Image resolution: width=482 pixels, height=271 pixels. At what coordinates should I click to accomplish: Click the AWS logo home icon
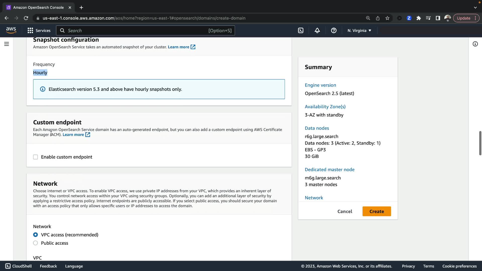click(11, 30)
